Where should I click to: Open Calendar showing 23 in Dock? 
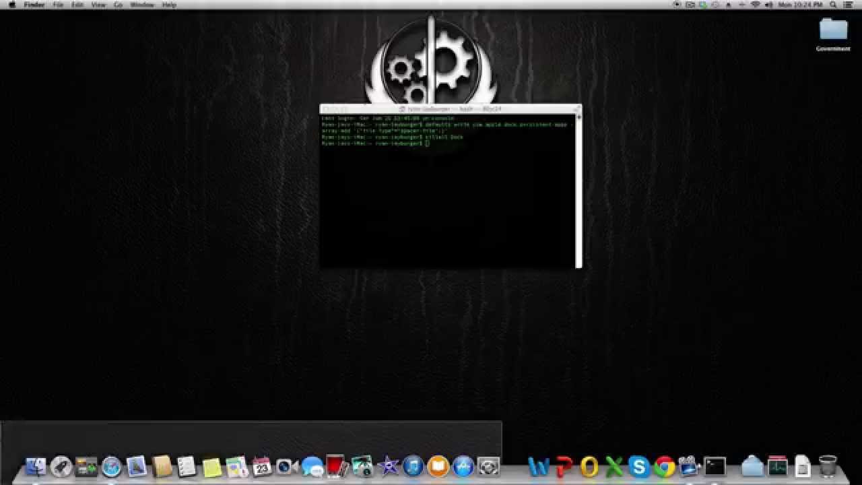coord(262,466)
